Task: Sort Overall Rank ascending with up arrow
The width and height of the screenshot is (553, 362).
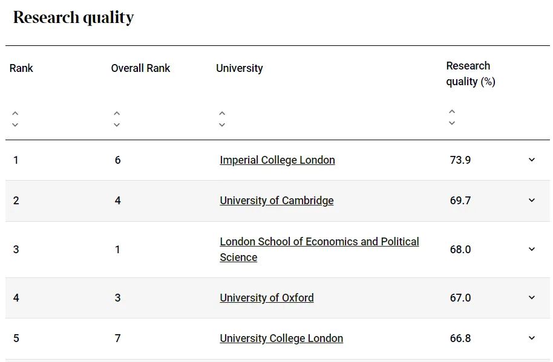Action: coord(117,114)
